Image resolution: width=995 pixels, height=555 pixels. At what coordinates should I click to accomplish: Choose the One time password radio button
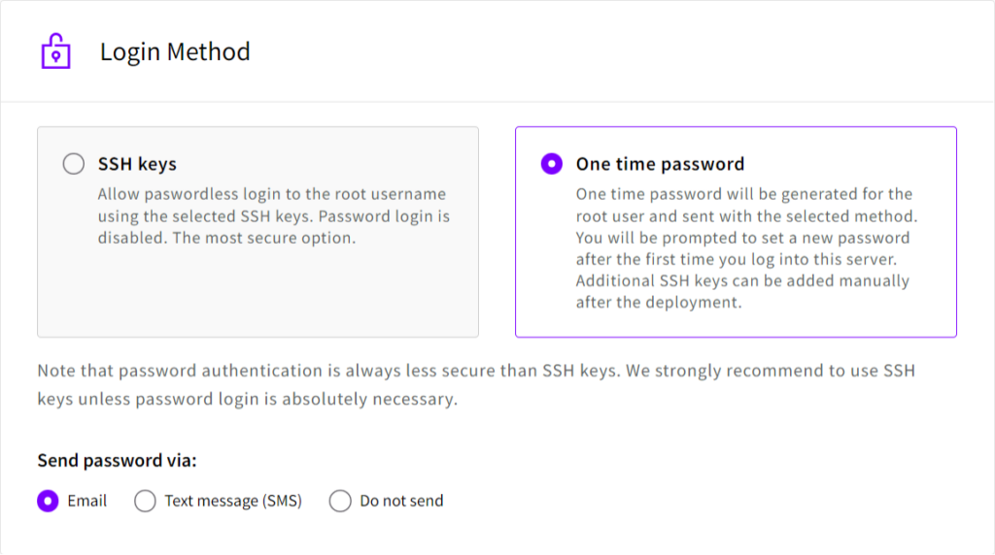click(x=552, y=164)
